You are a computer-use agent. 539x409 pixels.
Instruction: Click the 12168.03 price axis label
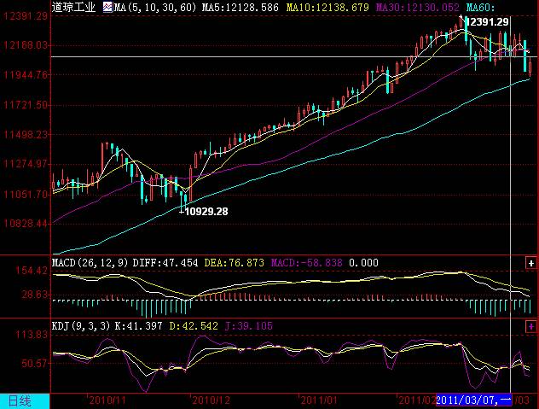26,45
